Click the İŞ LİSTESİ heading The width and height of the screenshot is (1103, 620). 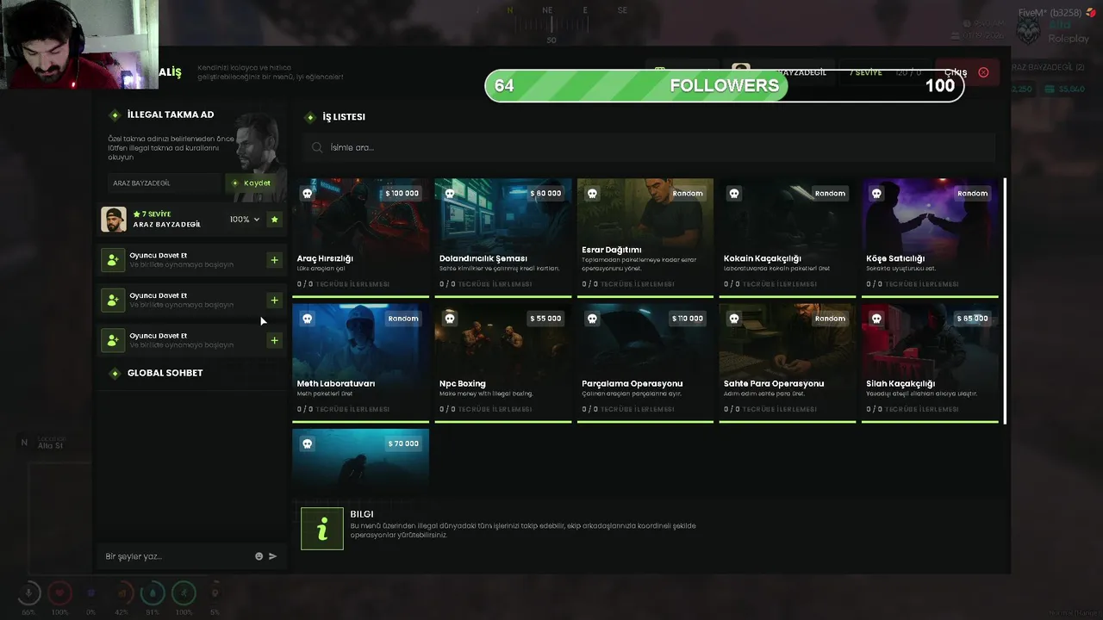point(344,117)
